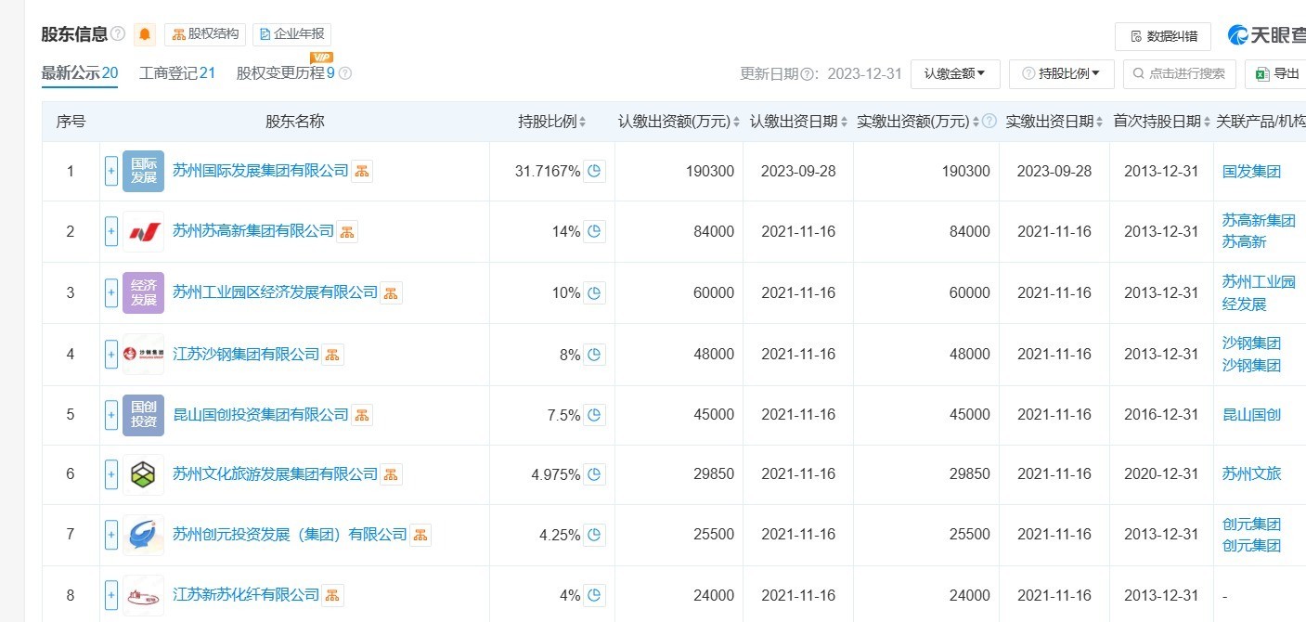The height and width of the screenshot is (622, 1306).
Task: Sort by 实缴出资日期 column header
Action: pyautogui.click(x=1055, y=122)
